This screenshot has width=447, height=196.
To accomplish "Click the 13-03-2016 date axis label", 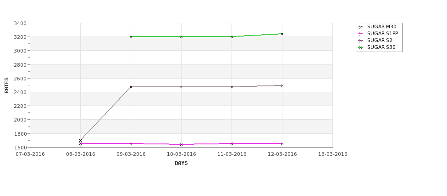I will [332, 154].
